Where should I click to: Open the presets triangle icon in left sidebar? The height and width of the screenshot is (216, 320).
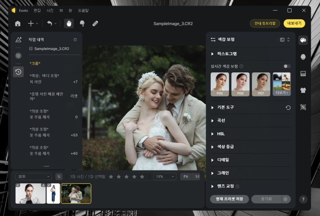tap(19, 40)
